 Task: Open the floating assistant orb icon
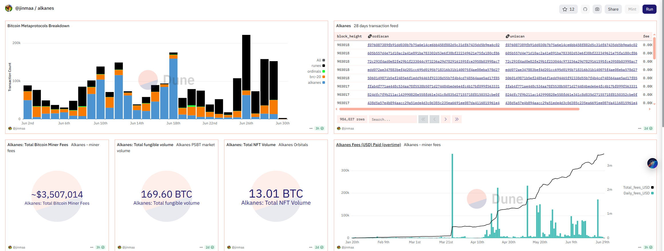click(x=653, y=163)
